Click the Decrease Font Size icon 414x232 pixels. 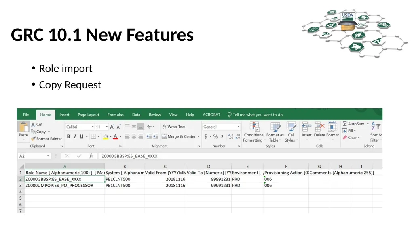pyautogui.click(x=118, y=127)
